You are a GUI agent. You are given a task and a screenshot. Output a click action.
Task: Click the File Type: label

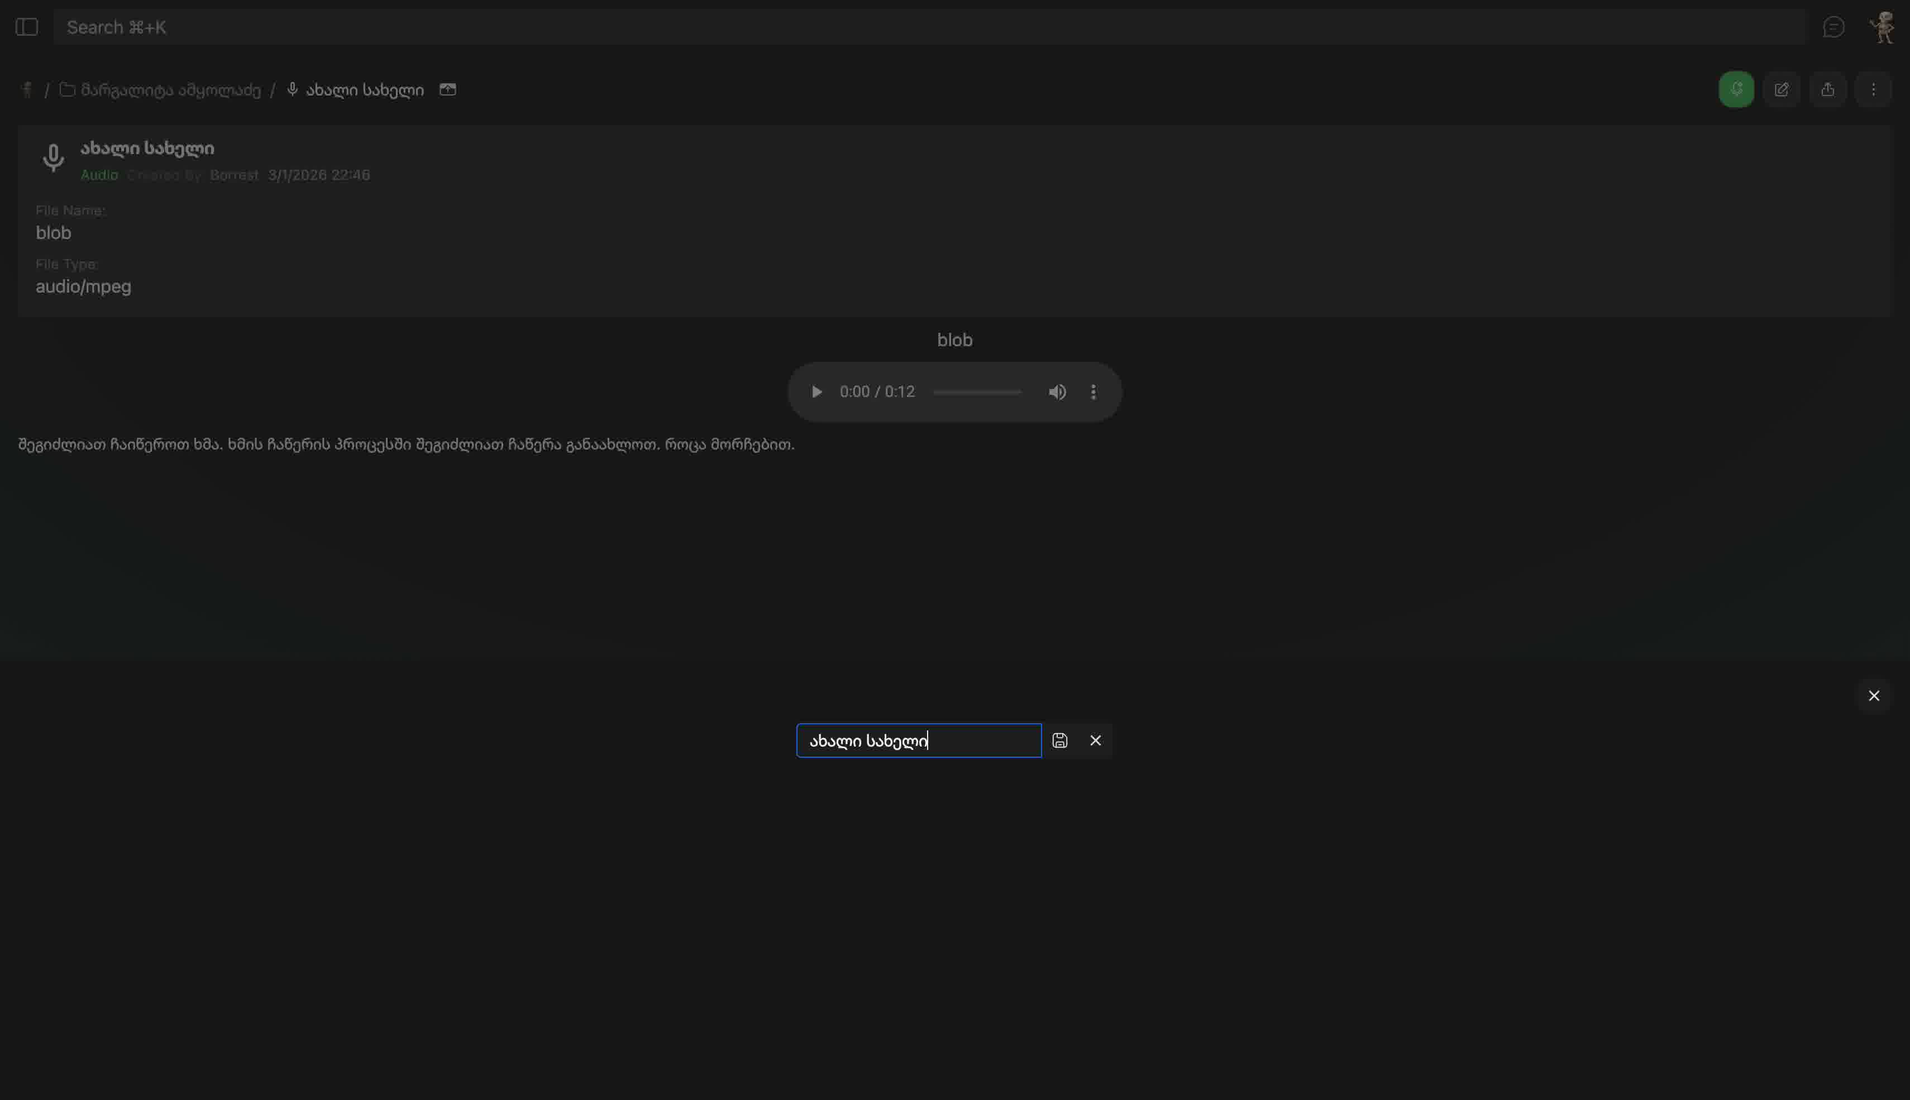66,265
